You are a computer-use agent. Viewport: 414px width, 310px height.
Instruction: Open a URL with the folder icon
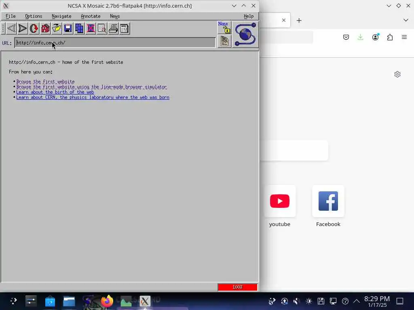click(x=57, y=28)
